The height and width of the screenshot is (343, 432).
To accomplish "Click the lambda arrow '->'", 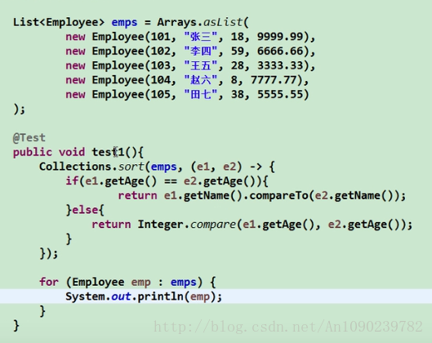I will pos(256,167).
